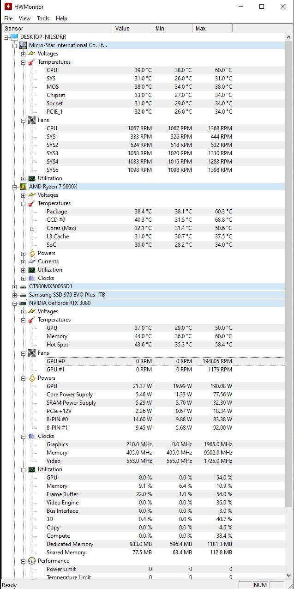Click the Micro-Star motherboard icon

coord(23,45)
